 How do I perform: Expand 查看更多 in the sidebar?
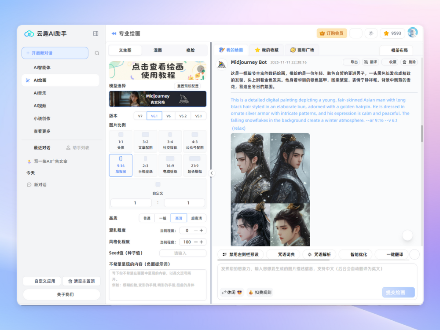[x=42, y=131]
